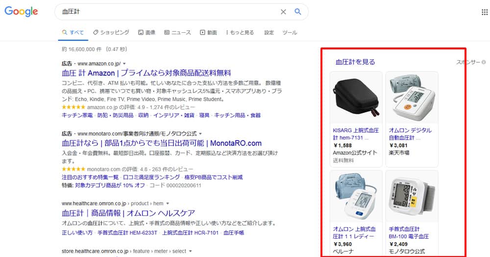This screenshot has height=257, width=490.
Task: Open オムロン デジタル自動血圧計 product title
Action: click(x=410, y=134)
